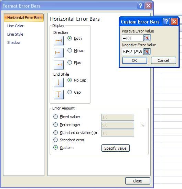Screen dimensions: 182x189
Task: Select the Plus direction radio button
Action: tap(69, 63)
